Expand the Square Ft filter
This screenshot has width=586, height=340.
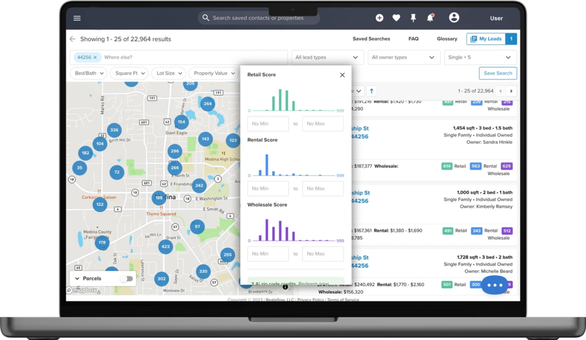(130, 73)
